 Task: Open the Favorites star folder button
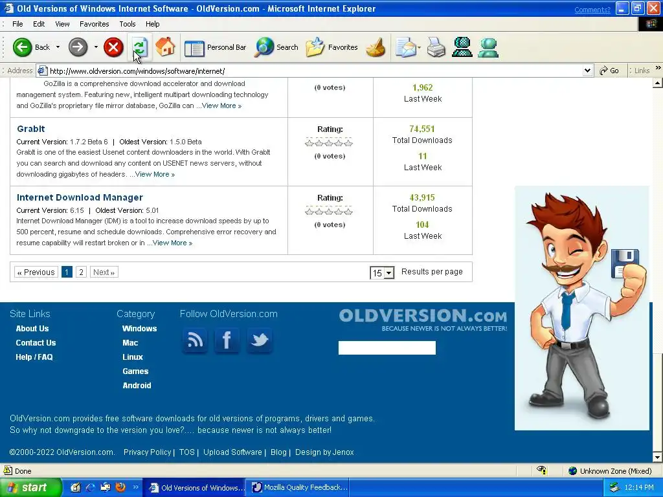332,47
